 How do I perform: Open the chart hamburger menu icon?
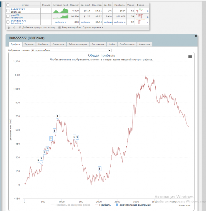click(190, 56)
